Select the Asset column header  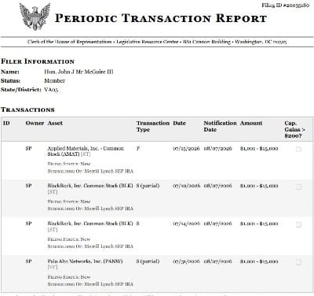(55, 123)
